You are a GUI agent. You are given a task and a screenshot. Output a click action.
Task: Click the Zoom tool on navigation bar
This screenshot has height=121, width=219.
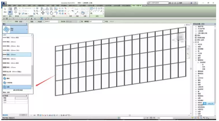click(x=188, y=54)
